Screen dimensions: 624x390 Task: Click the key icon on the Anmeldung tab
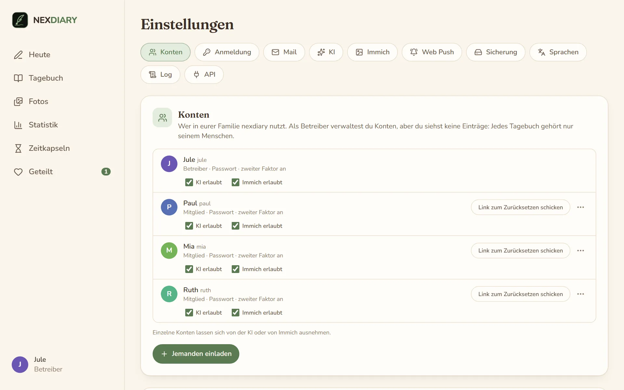tap(207, 52)
